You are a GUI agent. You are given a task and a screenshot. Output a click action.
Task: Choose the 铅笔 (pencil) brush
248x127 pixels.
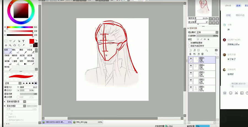point(7,51)
